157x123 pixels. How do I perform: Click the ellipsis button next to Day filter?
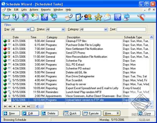point(32,29)
